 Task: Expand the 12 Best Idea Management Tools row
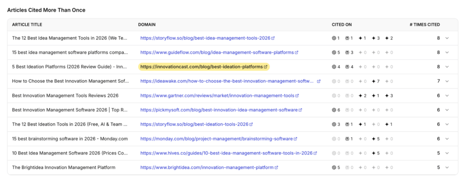pyautogui.click(x=447, y=38)
